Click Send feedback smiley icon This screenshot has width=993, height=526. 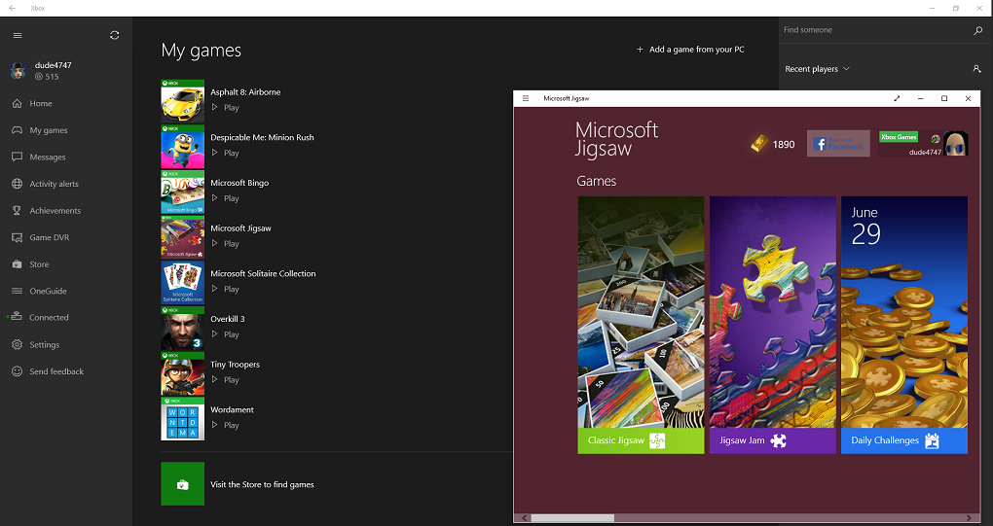[18, 371]
